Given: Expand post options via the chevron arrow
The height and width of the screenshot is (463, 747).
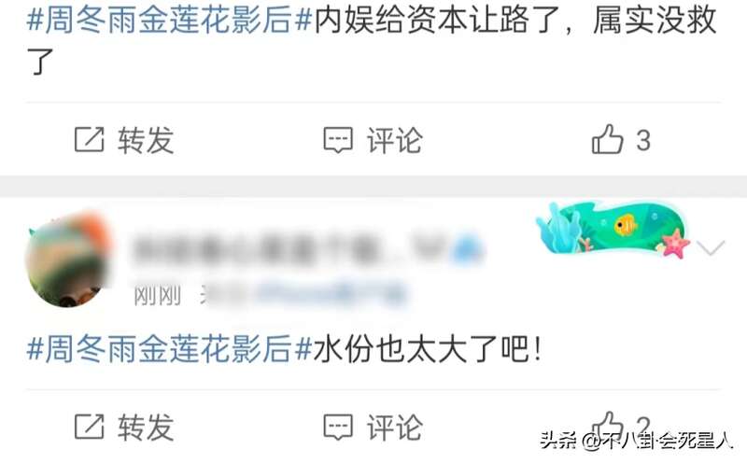Looking at the screenshot, I should coord(711,247).
